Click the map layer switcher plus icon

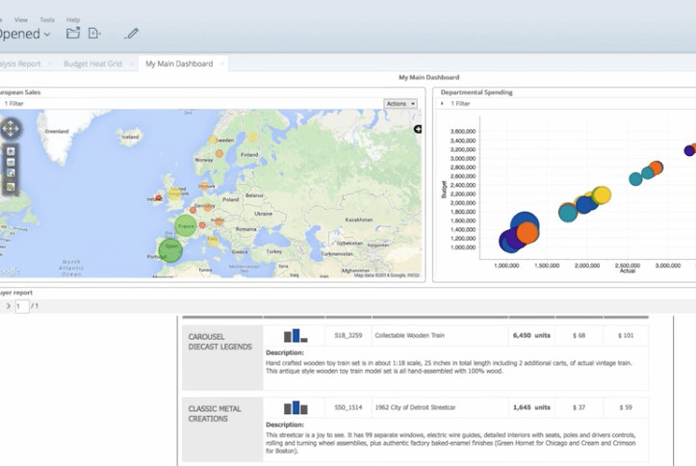tap(418, 129)
